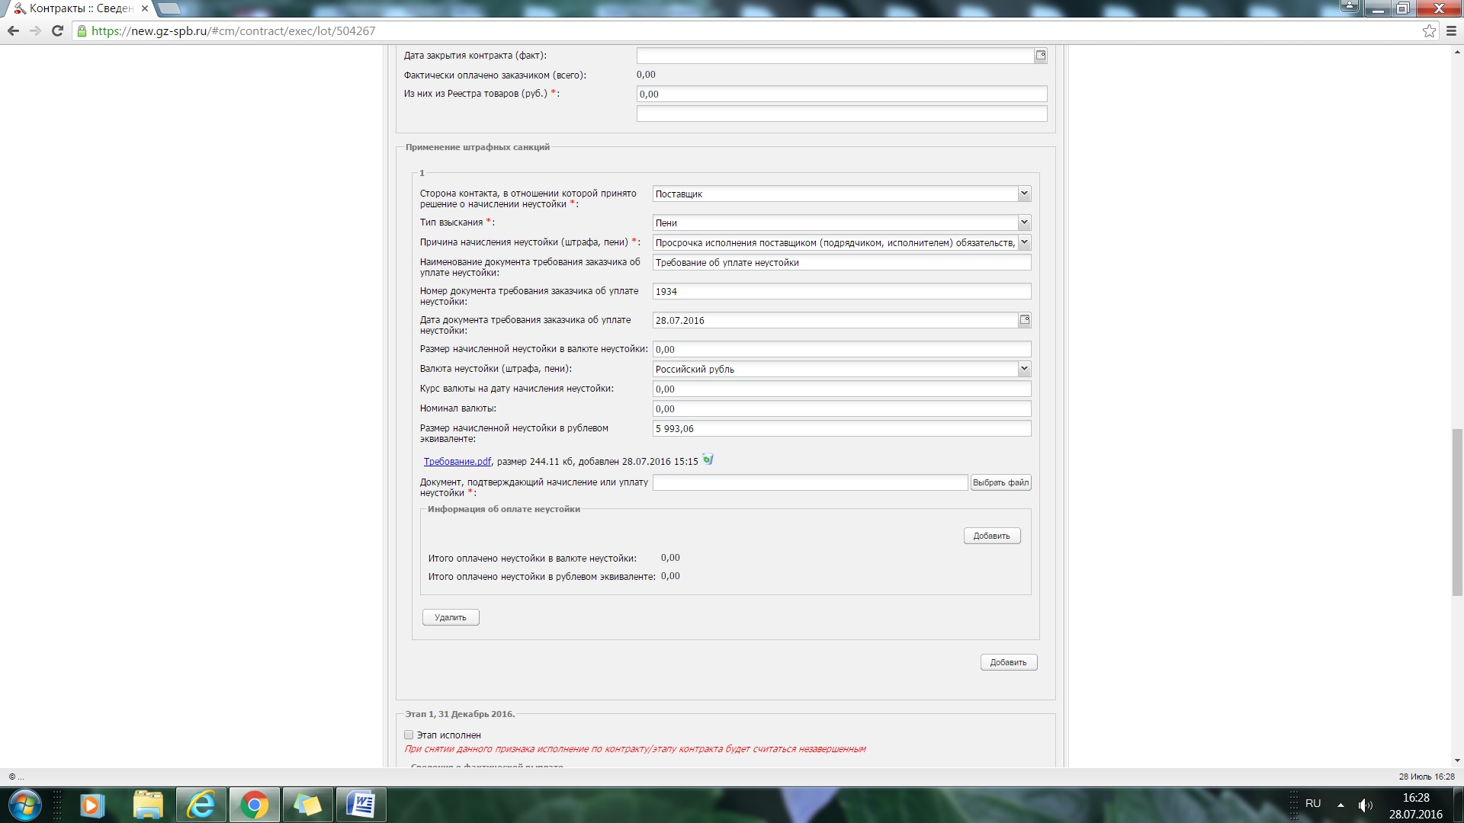
Task: Toggle the Этап исполнен checkbox
Action: 409,735
